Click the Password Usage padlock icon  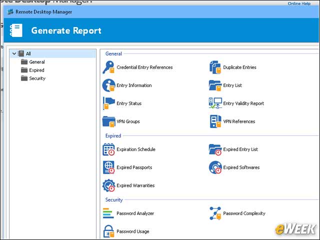(x=108, y=231)
